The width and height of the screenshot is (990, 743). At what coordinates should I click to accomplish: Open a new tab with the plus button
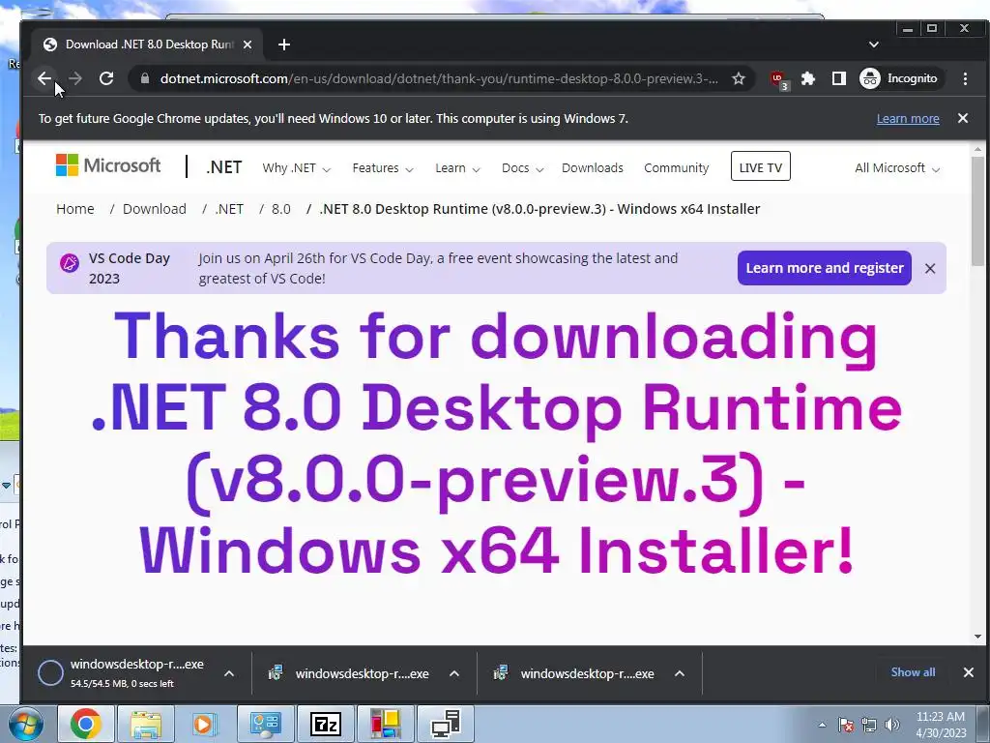pos(284,45)
